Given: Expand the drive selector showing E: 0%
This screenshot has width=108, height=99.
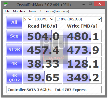Looking at the screenshot, I should (78, 19).
